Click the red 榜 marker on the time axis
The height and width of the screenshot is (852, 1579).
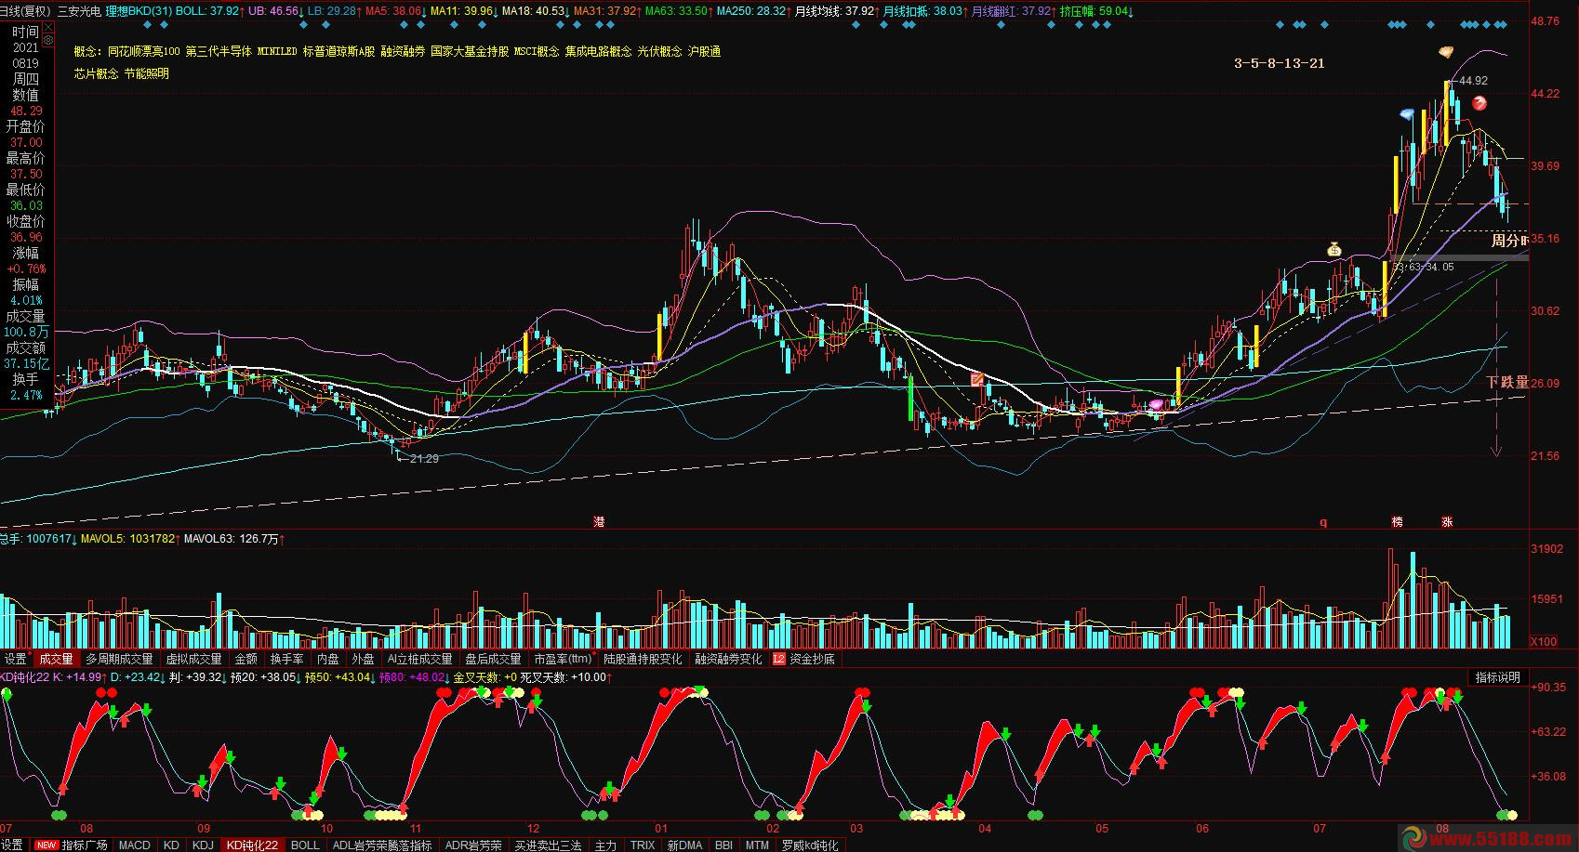(x=1397, y=522)
